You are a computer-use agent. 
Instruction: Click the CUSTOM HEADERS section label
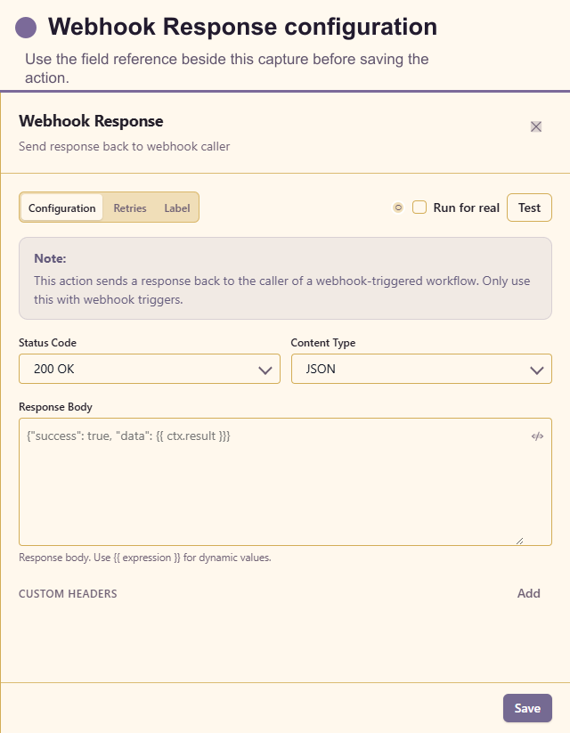tap(68, 594)
